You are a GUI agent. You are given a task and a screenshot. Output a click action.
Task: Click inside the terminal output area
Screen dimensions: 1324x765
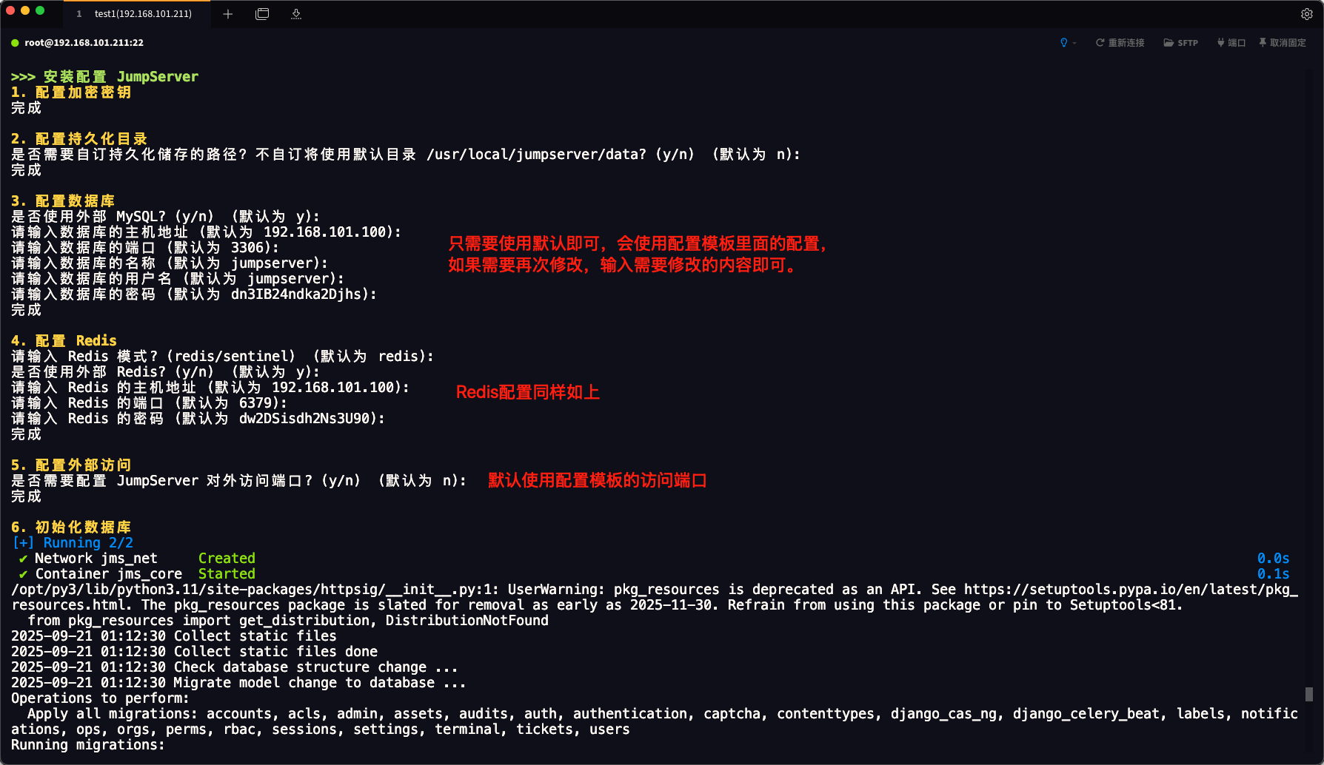[592, 370]
